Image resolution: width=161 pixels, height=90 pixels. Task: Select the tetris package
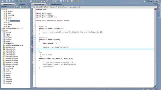tap(9, 26)
